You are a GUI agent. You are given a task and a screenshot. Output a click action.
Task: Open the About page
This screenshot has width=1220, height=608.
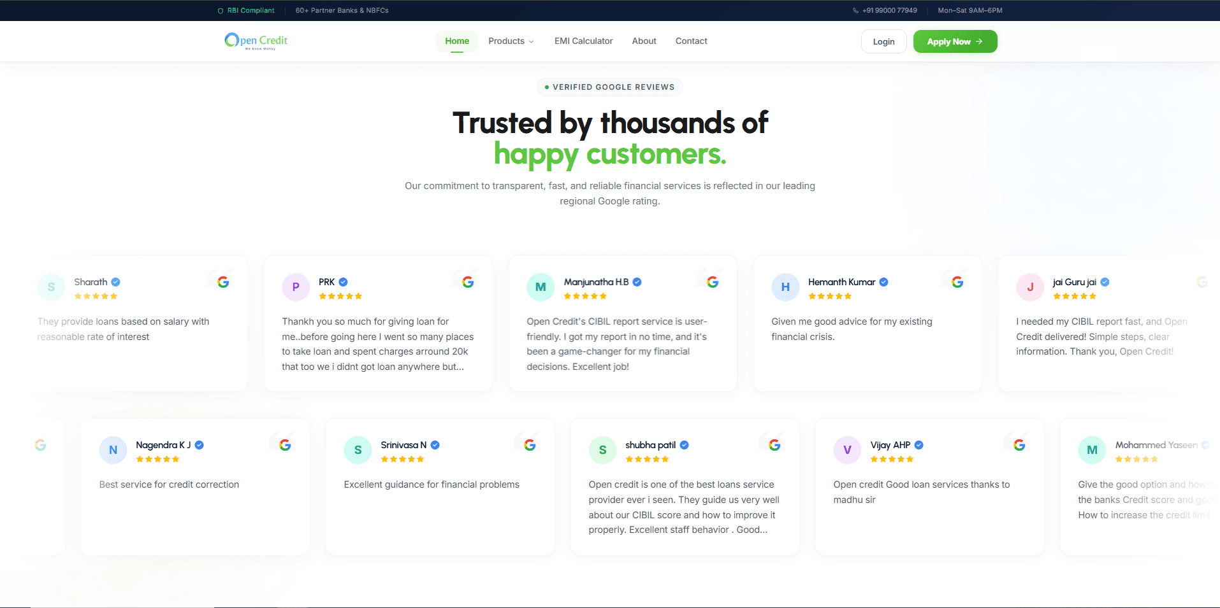coord(644,41)
